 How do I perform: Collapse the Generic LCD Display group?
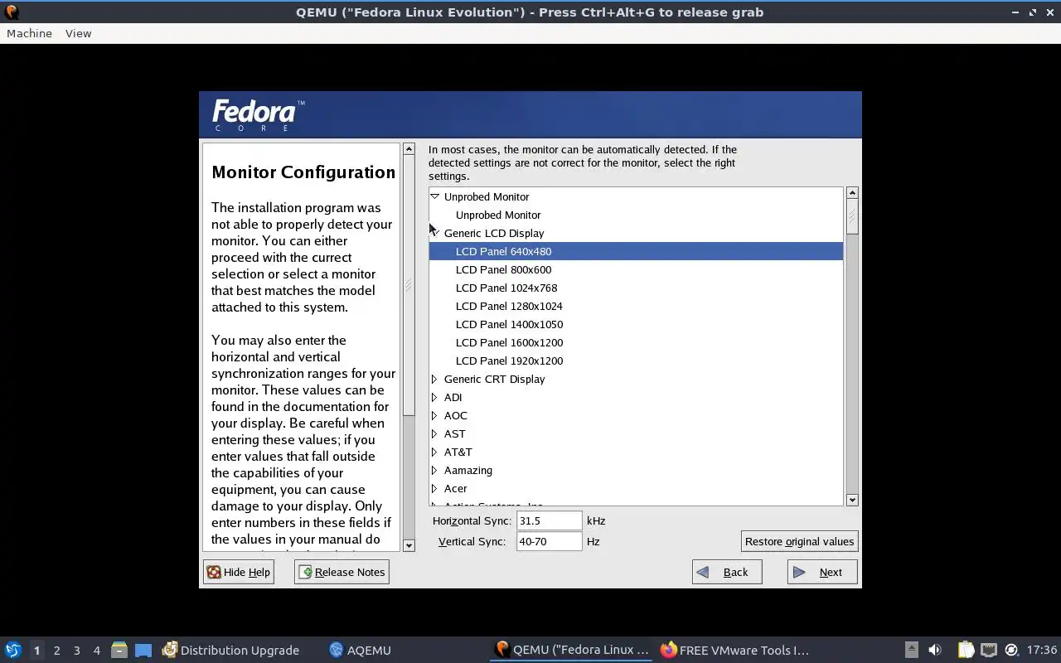pos(434,233)
